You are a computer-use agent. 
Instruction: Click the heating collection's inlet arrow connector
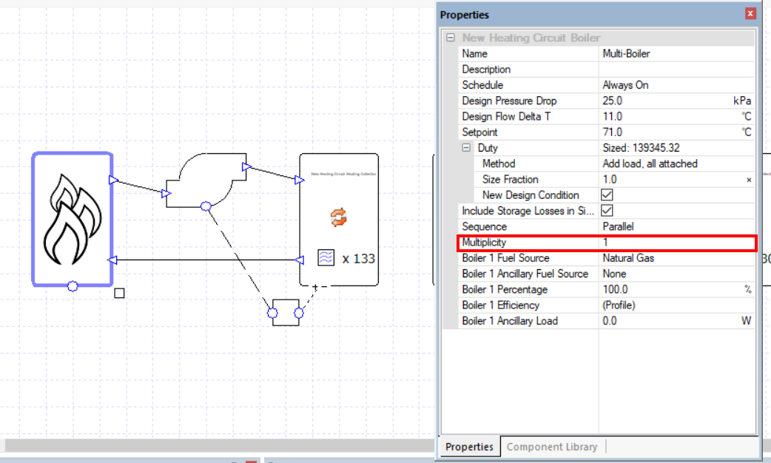coord(300,180)
